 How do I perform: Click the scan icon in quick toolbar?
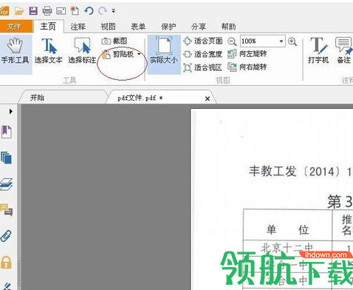[x=61, y=11]
